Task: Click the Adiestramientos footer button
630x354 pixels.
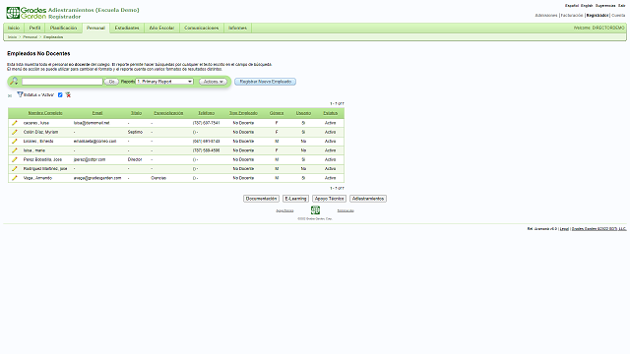Action: click(x=368, y=199)
